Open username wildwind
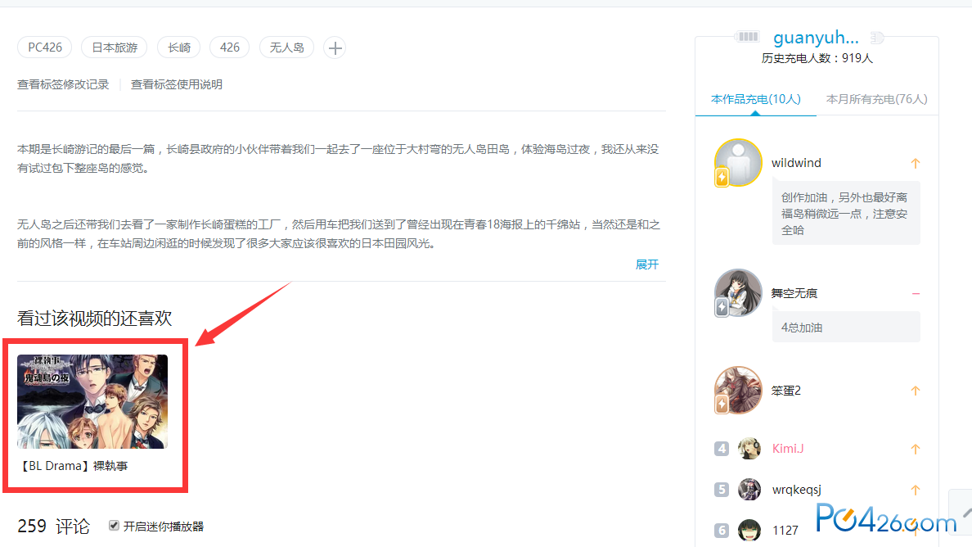Screen dimensions: 972x547 (x=796, y=162)
